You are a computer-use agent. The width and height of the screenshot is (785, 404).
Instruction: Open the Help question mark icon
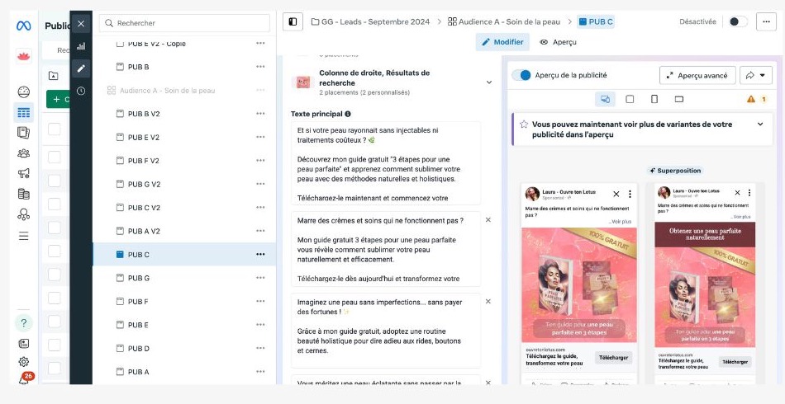click(23, 322)
